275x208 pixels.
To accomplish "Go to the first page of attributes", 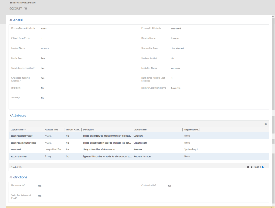I will pos(248,167).
